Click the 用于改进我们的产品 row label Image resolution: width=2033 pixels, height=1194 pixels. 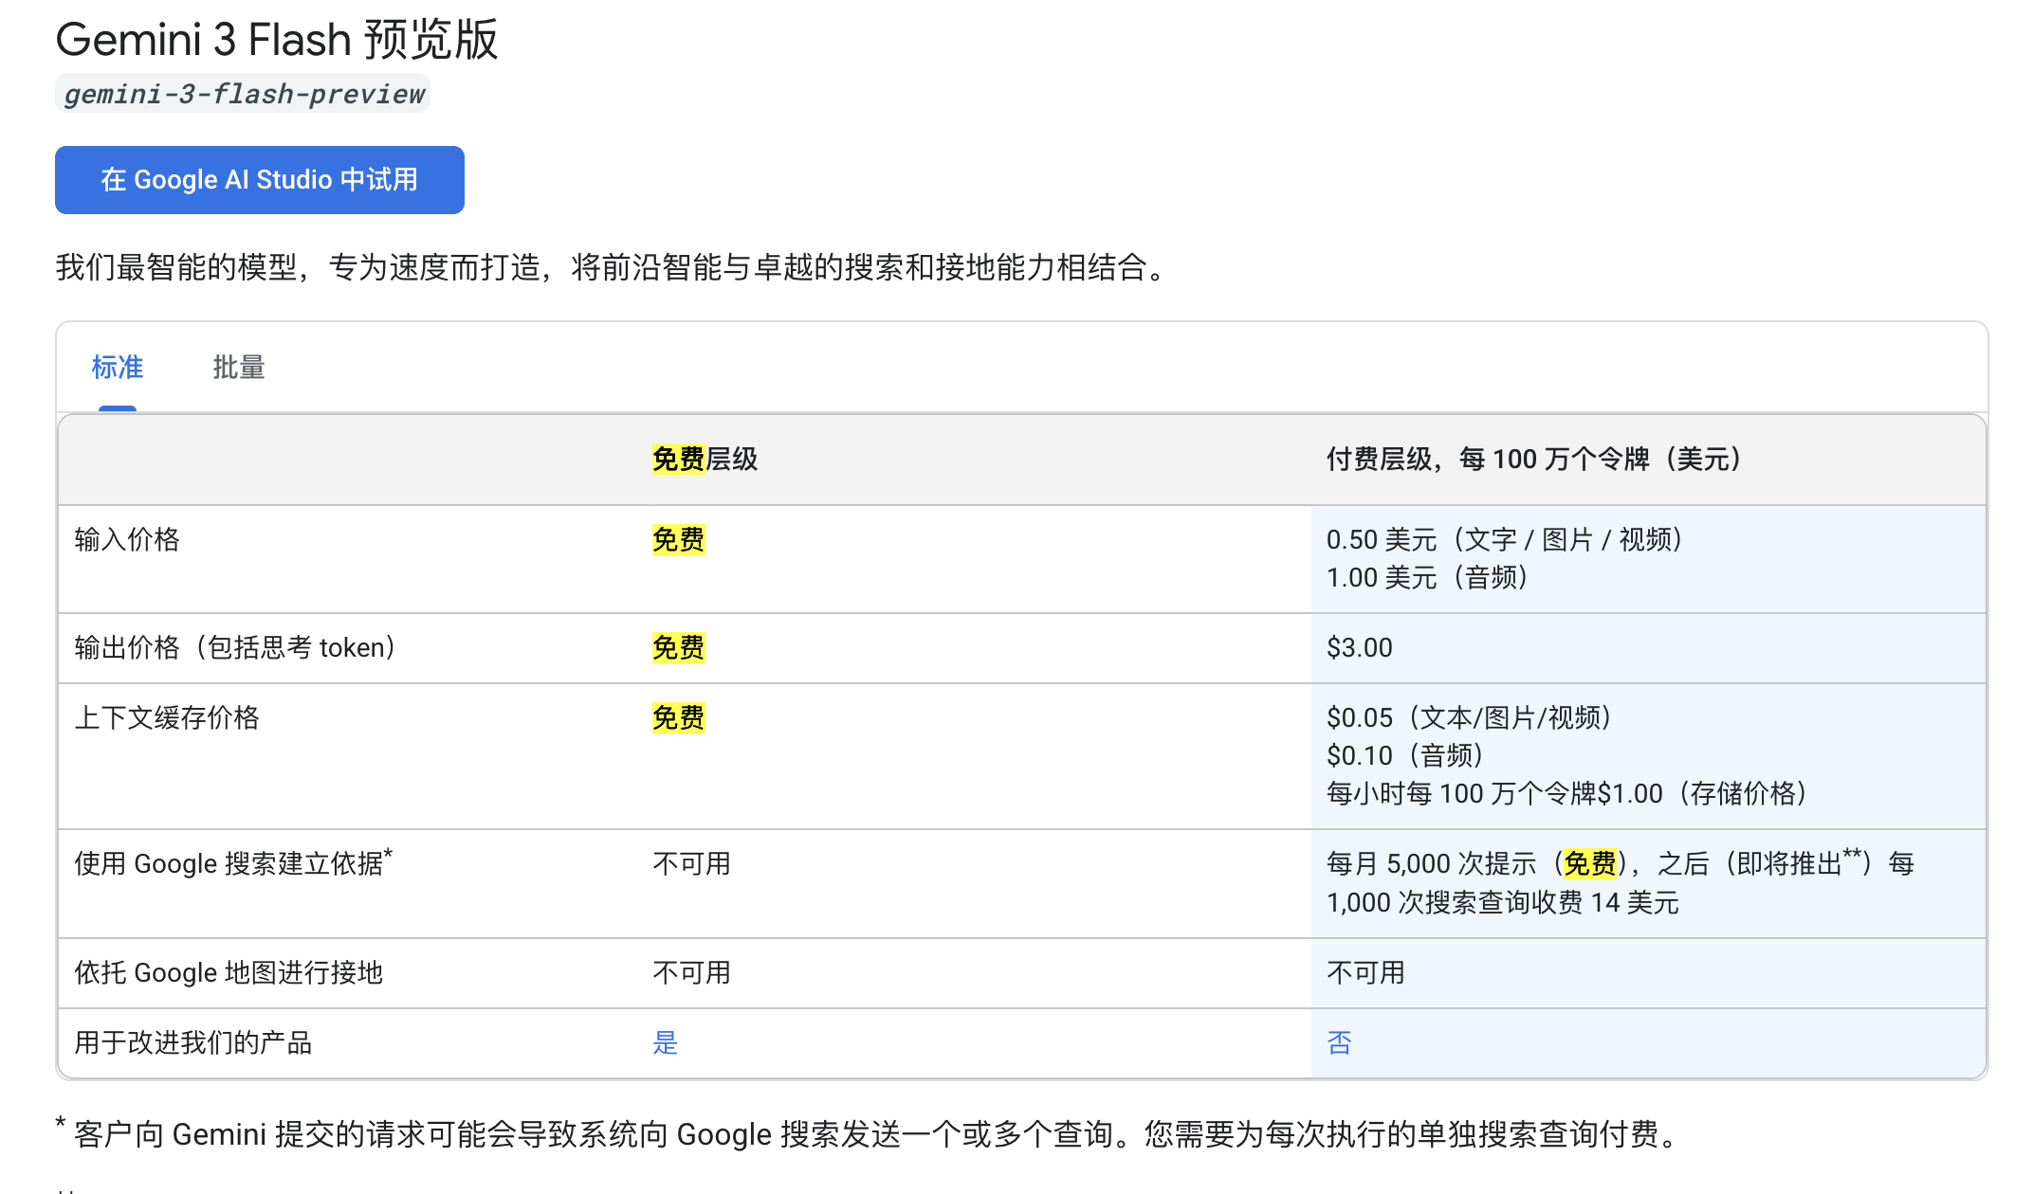pos(193,1043)
